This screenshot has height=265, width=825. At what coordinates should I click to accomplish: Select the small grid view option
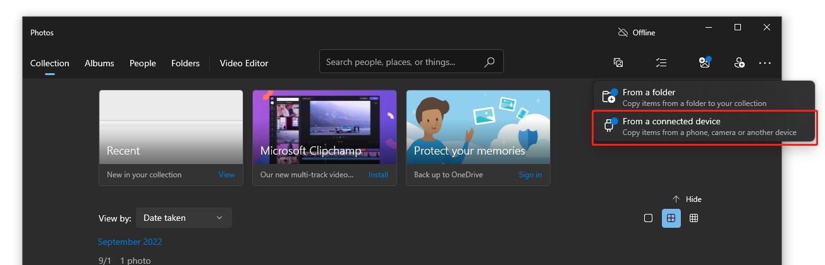coord(694,218)
